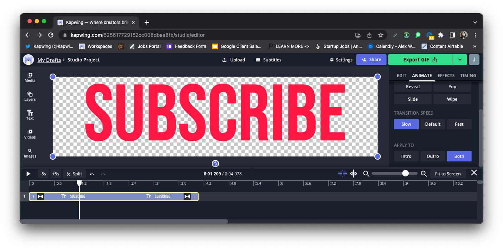
Task: Open the Videos panel
Action: click(30, 134)
